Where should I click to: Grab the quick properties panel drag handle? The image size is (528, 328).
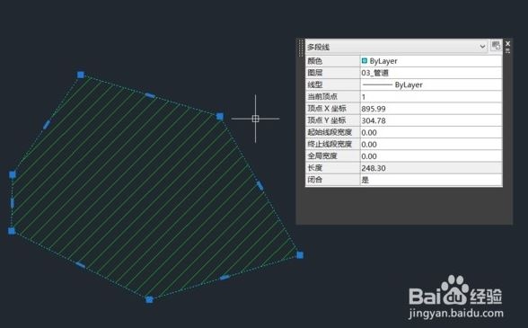[x=301, y=48]
